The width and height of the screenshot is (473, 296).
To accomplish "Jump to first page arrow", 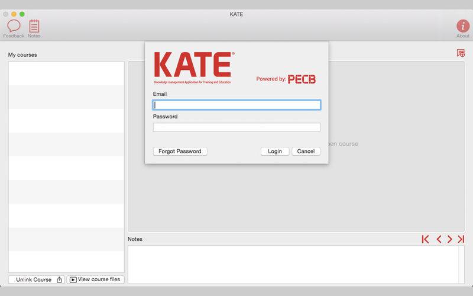I will pyautogui.click(x=425, y=239).
